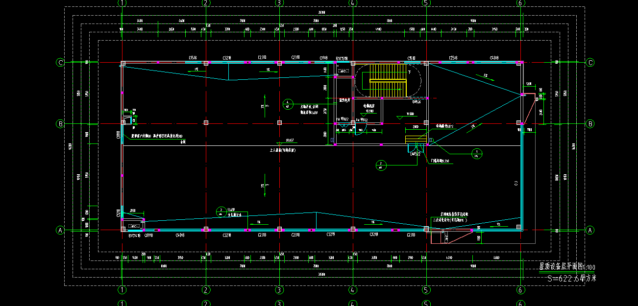Click window label C3279 on the bottom wall
This screenshot has height=306, width=638.
coord(331,235)
